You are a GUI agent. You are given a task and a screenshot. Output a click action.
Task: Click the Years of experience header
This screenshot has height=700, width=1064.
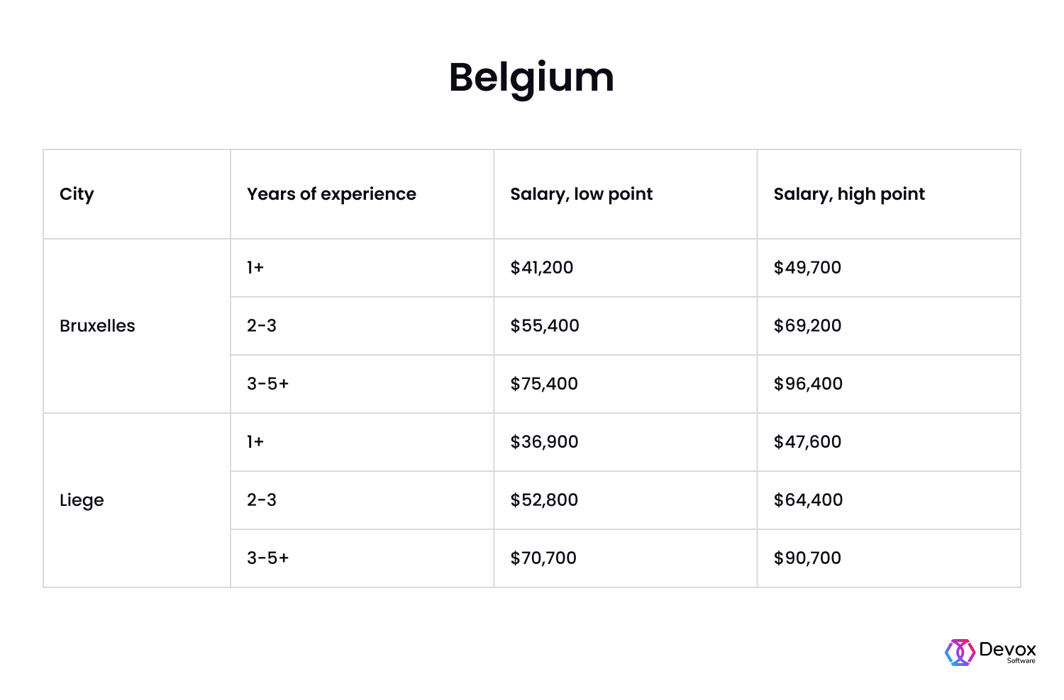click(331, 194)
